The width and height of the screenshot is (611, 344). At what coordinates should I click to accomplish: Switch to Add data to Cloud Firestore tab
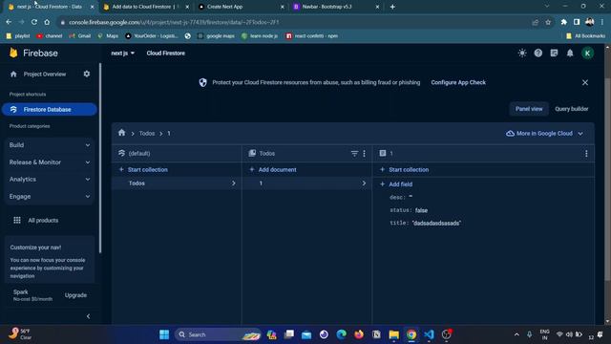146,7
